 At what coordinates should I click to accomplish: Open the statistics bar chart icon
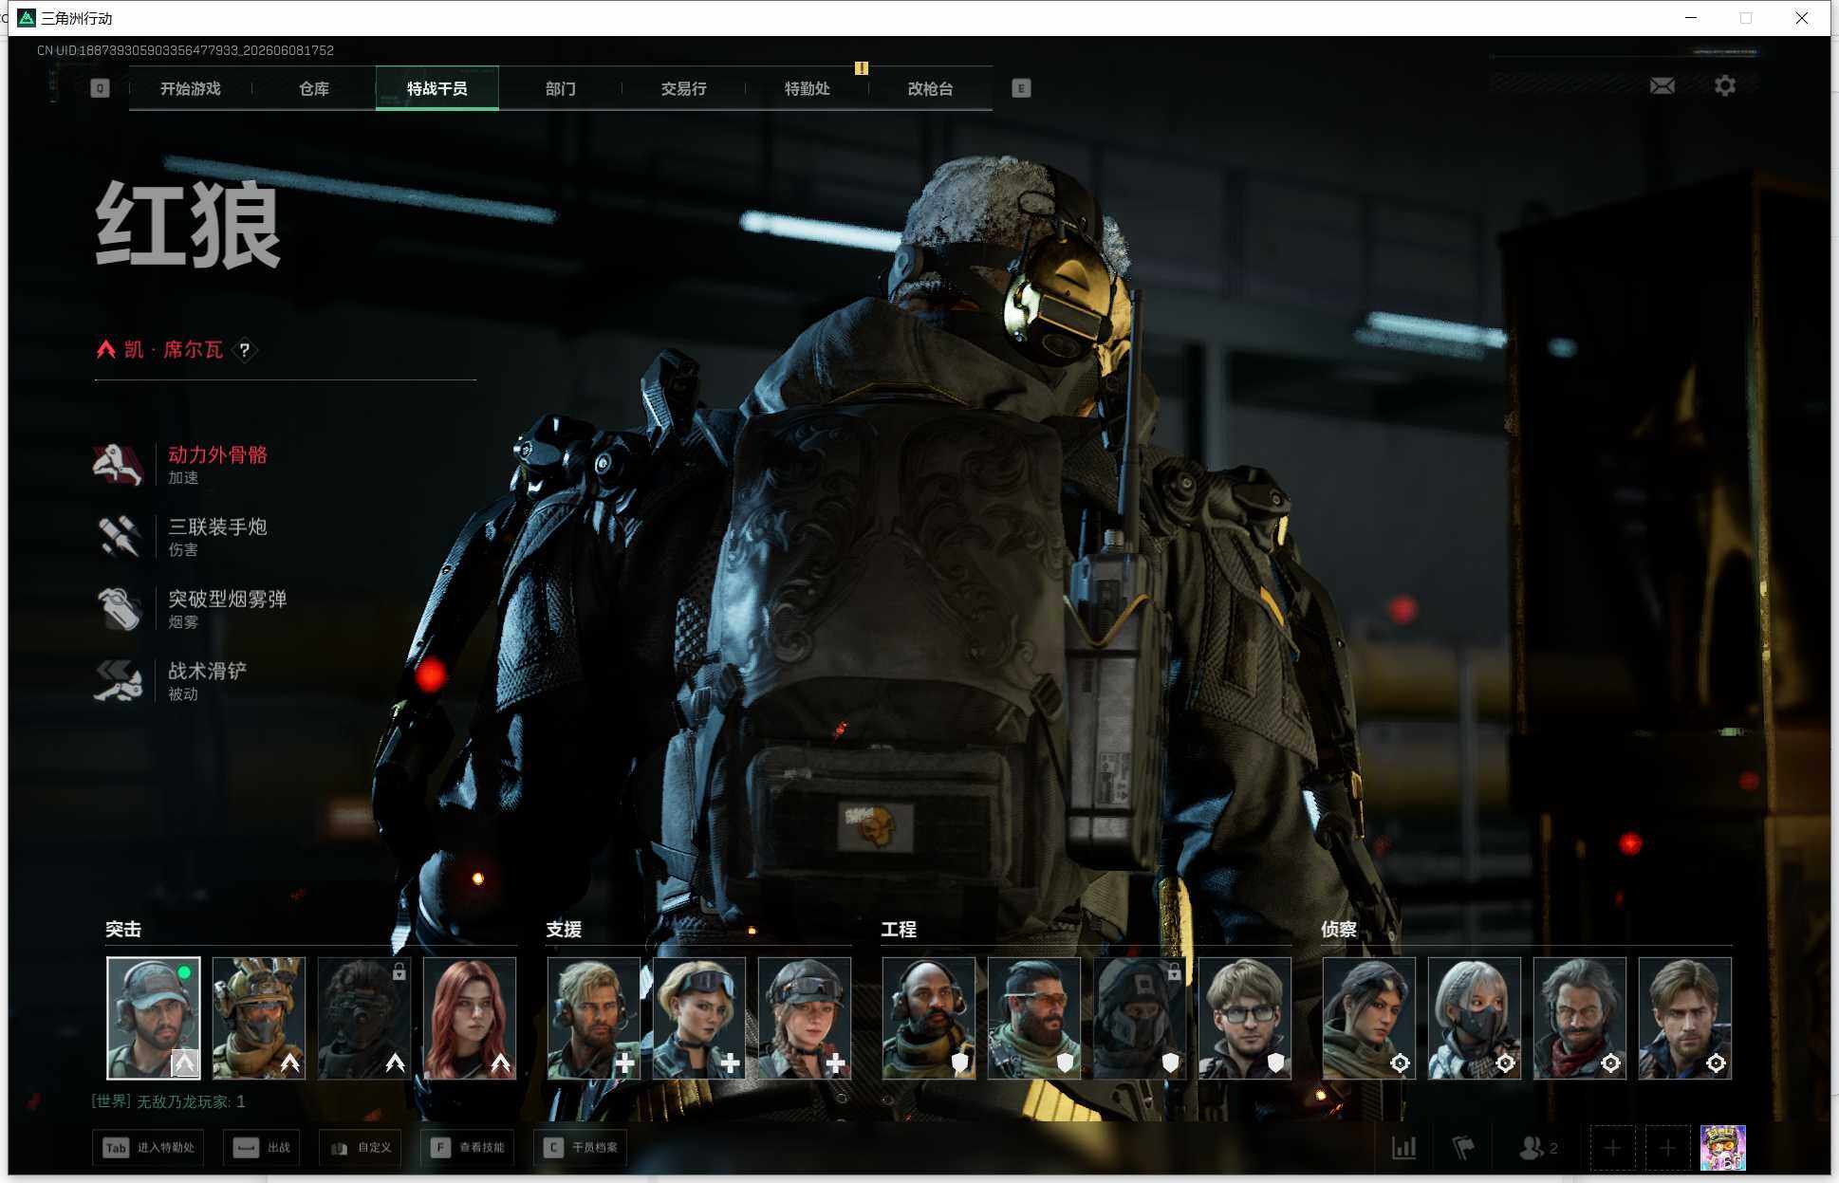coord(1403,1148)
